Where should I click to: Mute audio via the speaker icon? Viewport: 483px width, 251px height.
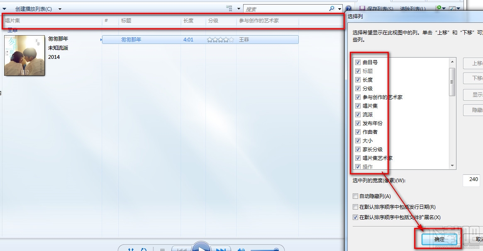[x=241, y=249]
